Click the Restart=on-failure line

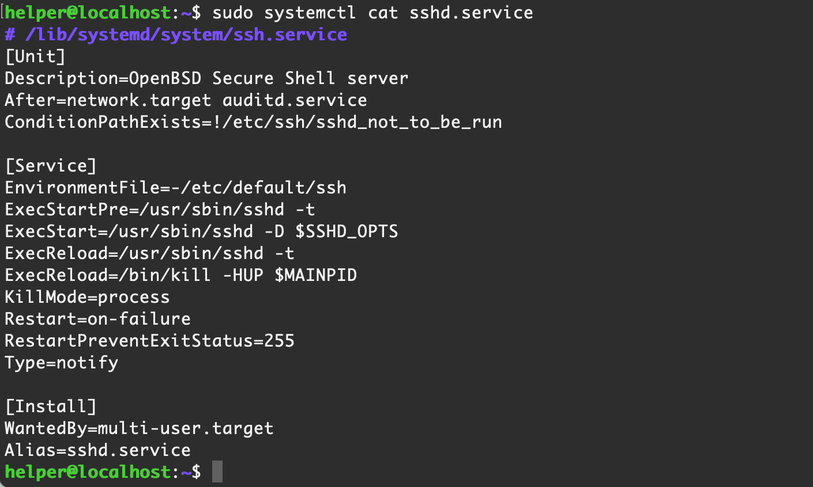97,319
